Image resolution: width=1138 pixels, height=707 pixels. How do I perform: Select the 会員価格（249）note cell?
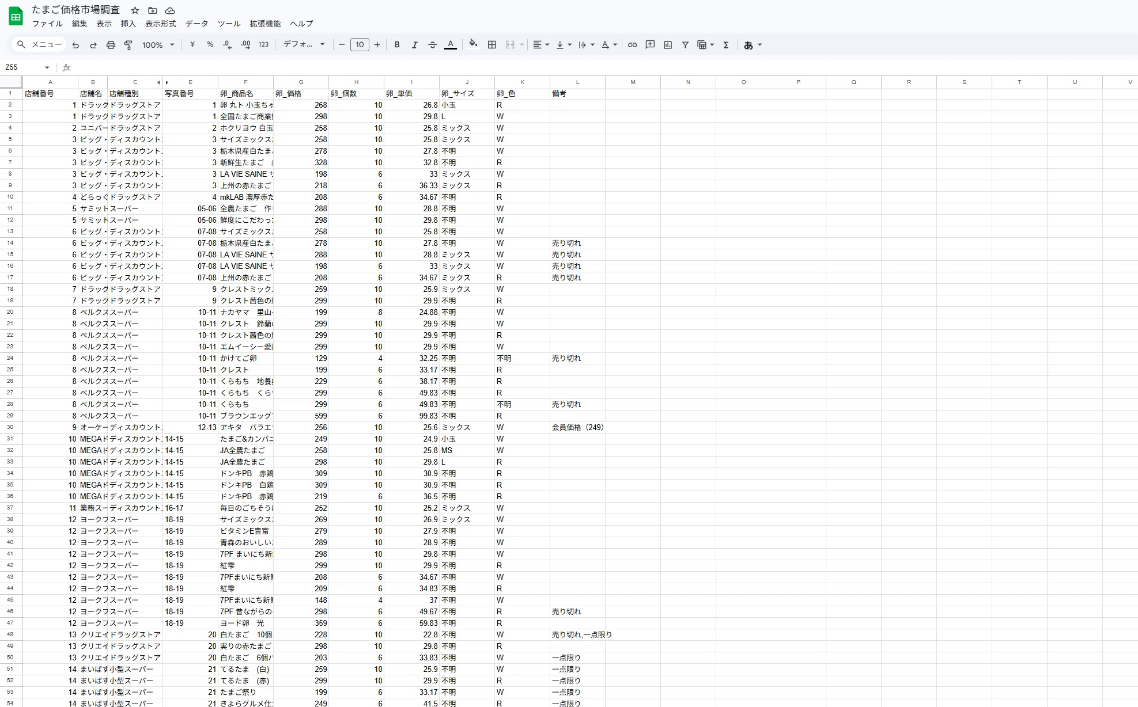click(577, 427)
